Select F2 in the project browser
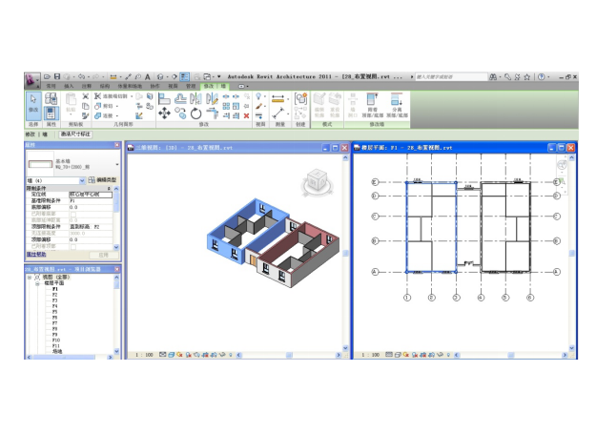Image resolution: width=596 pixels, height=434 pixels. 54,296
